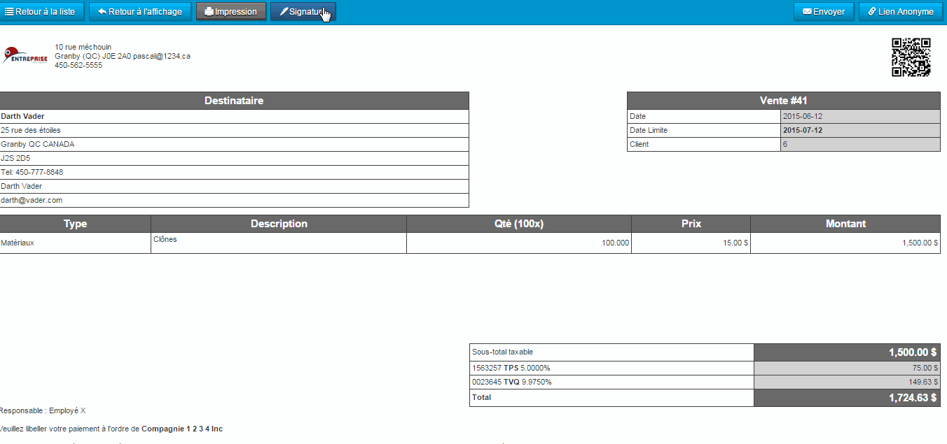The height and width of the screenshot is (444, 947).
Task: Select the Vente #41 header
Action: point(783,101)
